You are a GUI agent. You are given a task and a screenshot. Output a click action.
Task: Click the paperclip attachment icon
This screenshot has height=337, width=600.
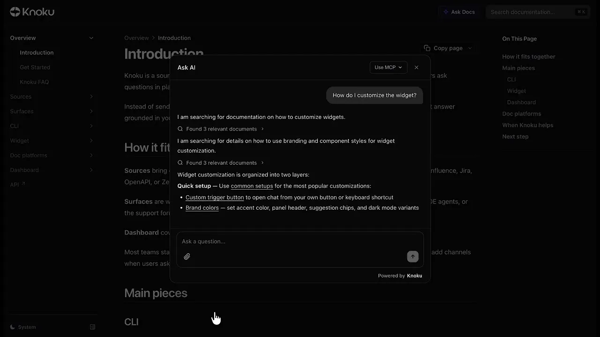pyautogui.click(x=187, y=256)
